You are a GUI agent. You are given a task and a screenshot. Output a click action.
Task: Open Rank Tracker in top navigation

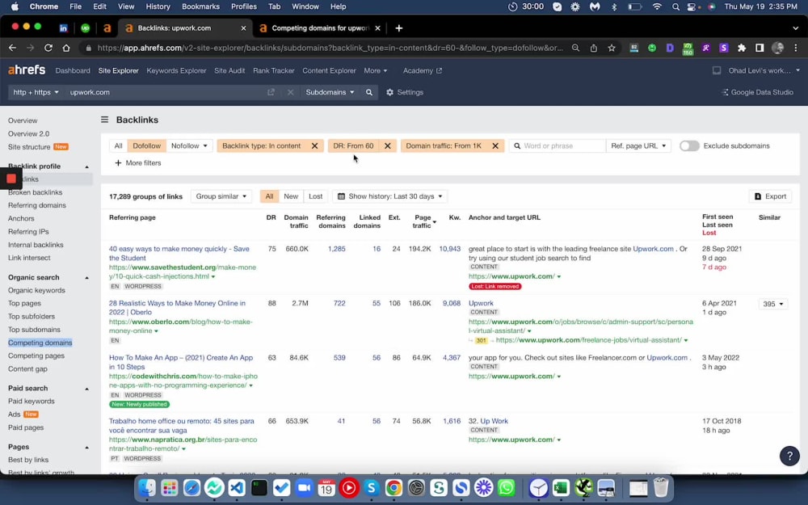[x=274, y=70]
